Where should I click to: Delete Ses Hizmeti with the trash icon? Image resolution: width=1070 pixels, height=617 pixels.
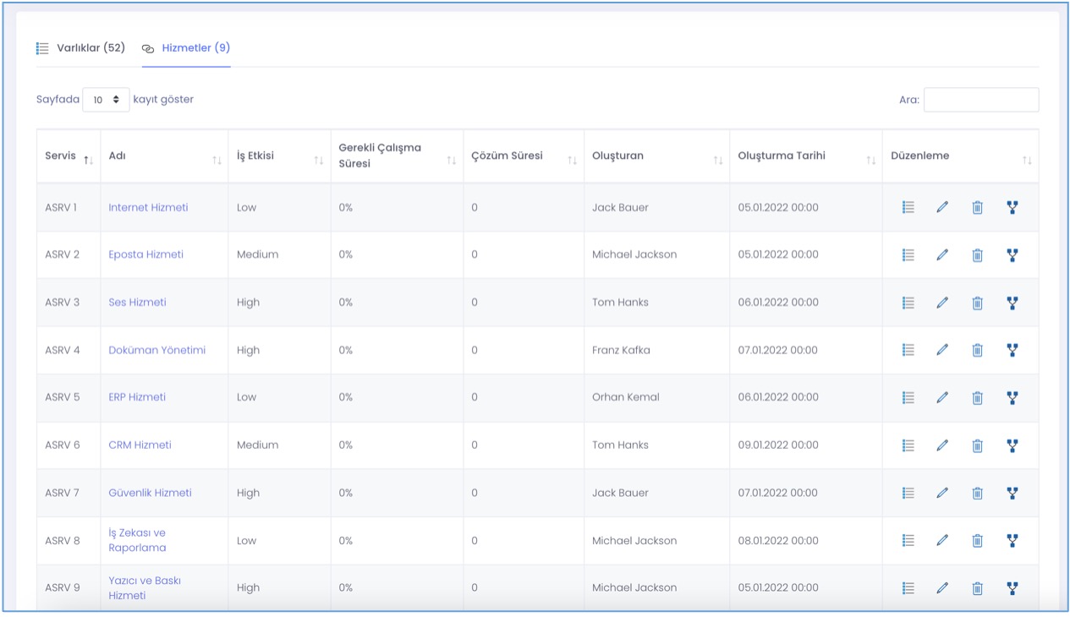(x=977, y=303)
